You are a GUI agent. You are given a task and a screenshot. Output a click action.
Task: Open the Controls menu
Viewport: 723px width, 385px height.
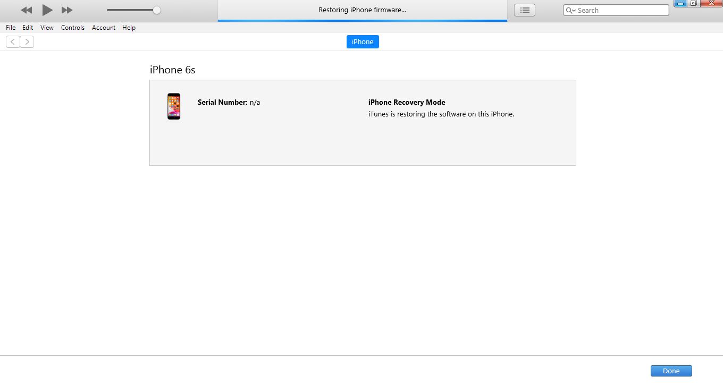[x=73, y=28]
